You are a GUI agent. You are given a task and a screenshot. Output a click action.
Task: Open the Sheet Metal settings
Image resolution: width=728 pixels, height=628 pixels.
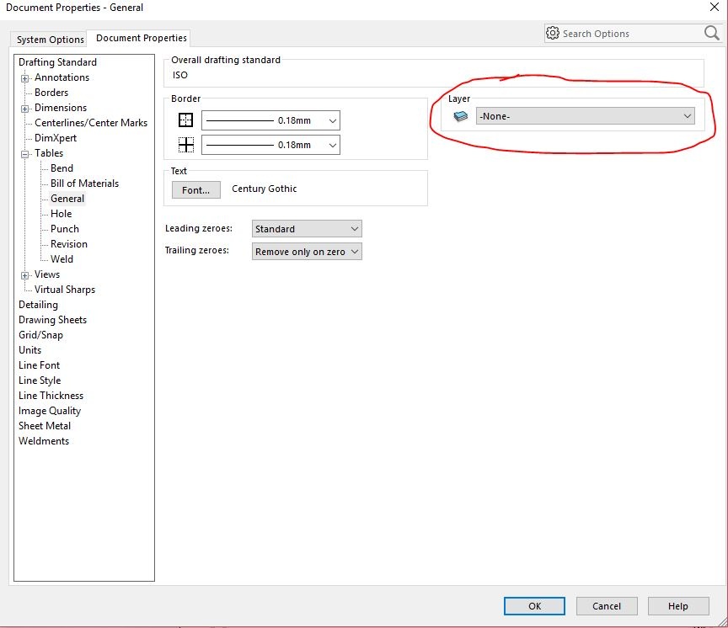pos(45,426)
